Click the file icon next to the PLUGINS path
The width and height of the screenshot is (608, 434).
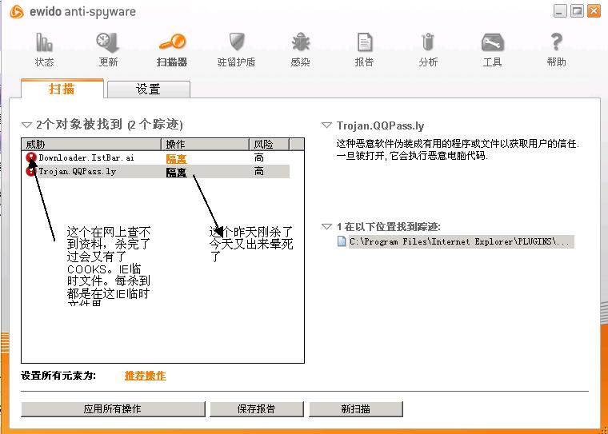[x=342, y=241]
